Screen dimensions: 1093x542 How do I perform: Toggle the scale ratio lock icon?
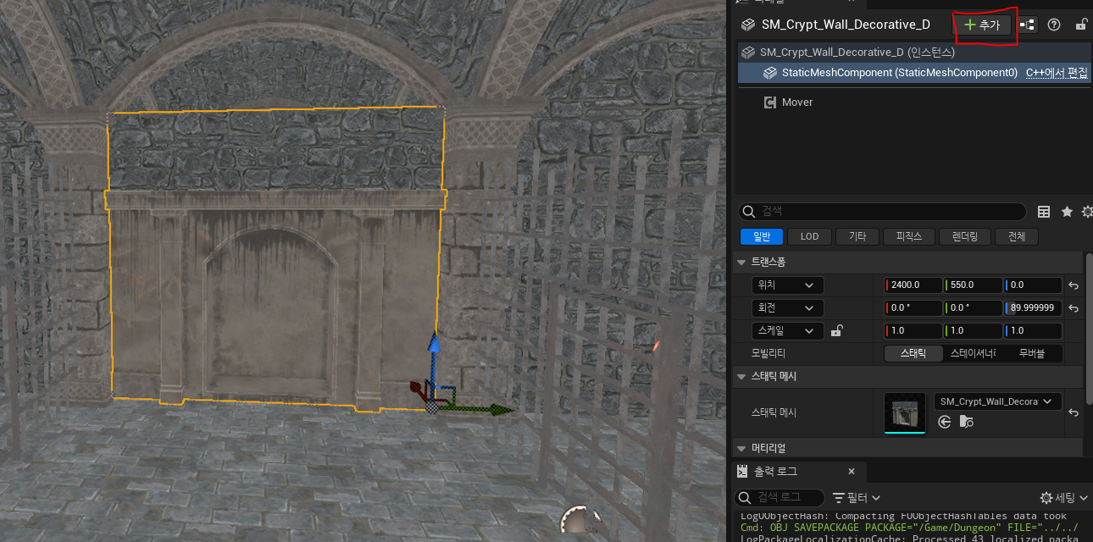pos(836,331)
